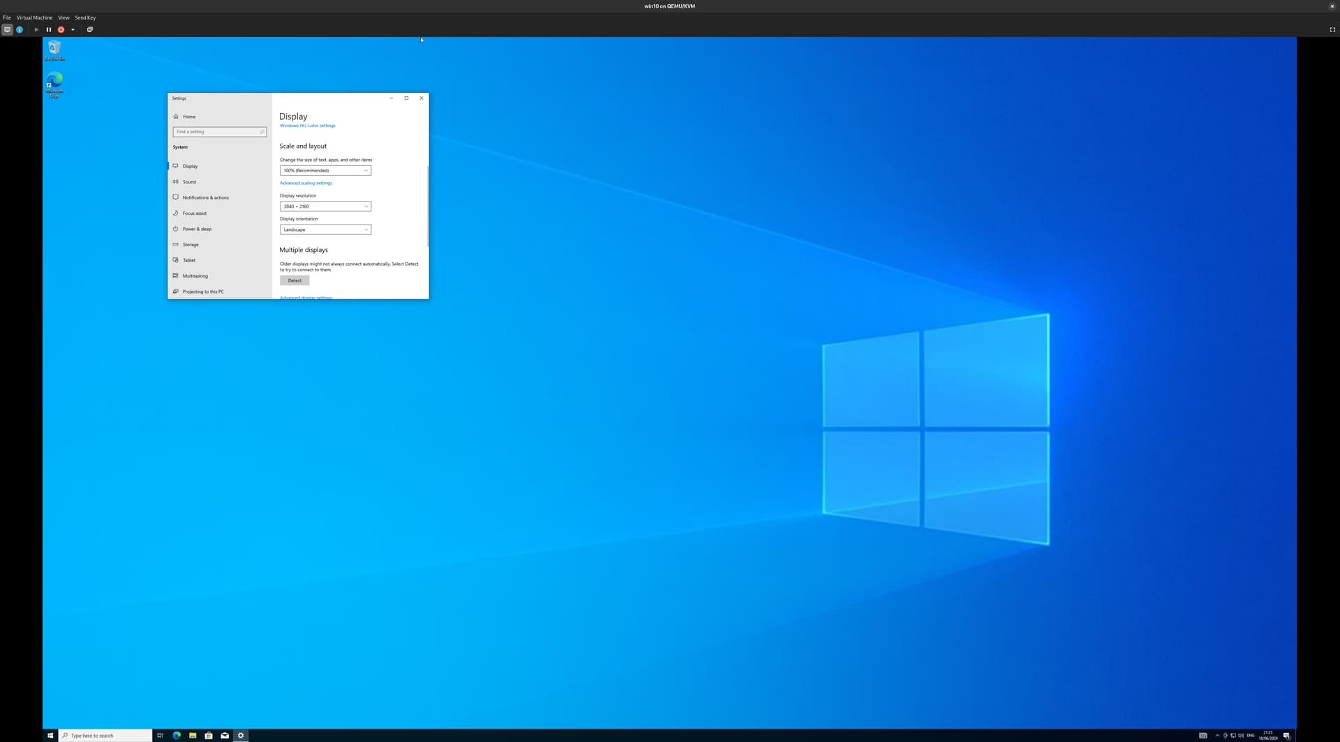Screen dimensions: 1340x742
Task: Click the search magnifier in Find a setting
Action: [262, 132]
